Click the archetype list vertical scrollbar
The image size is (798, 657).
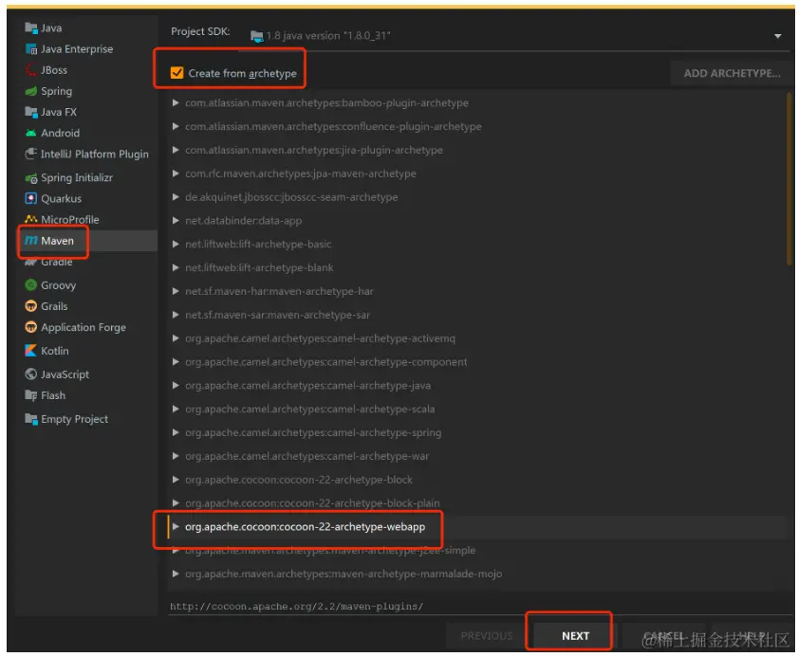pos(789,178)
